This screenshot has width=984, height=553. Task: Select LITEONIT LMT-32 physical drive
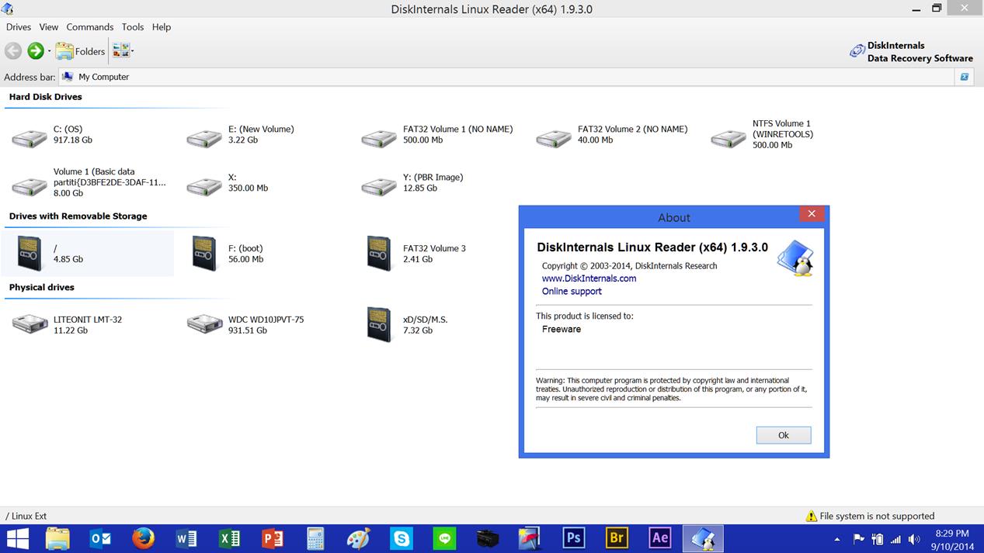coord(67,324)
